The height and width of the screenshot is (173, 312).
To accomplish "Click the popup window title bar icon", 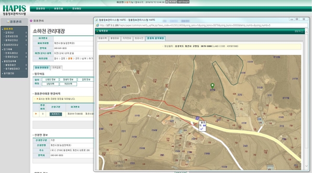I will [97, 20].
